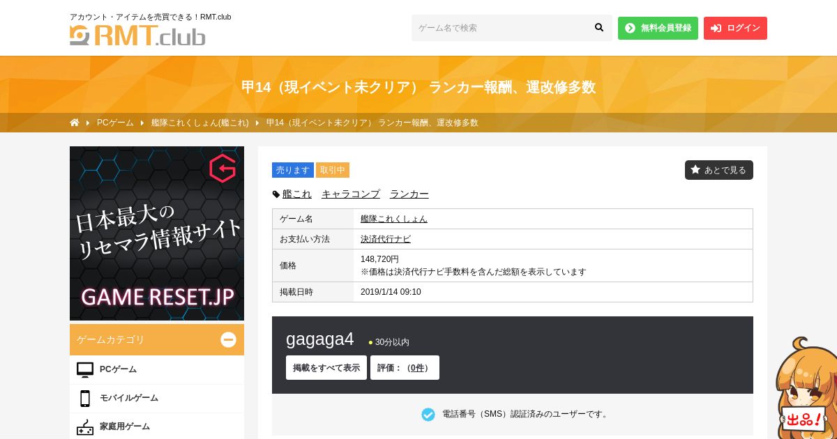
Task: Click the search magnifier icon
Action: coord(599,28)
